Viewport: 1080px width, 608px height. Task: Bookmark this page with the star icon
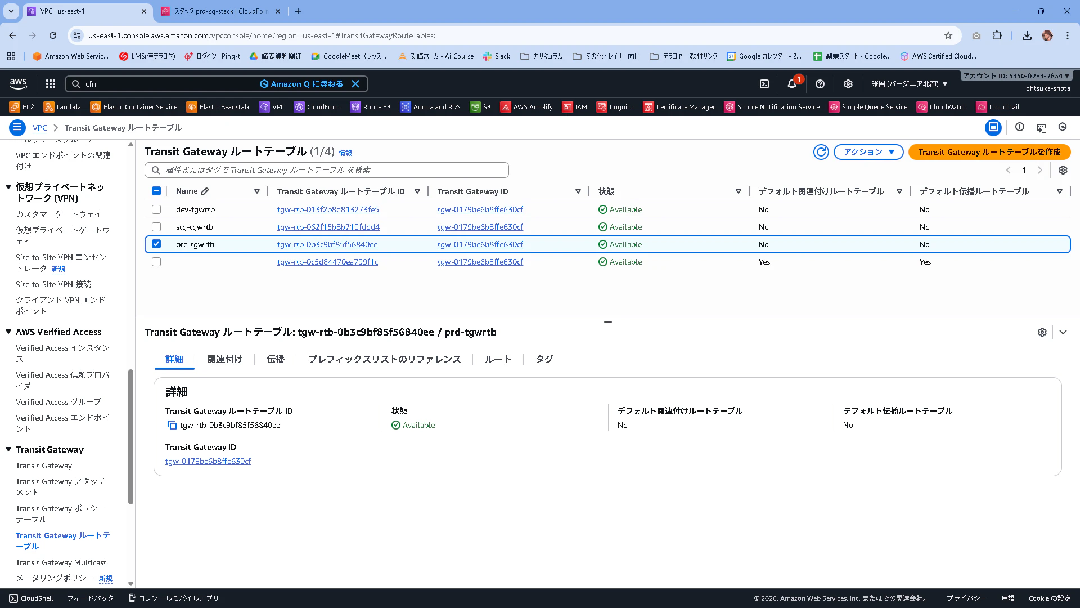pyautogui.click(x=948, y=35)
